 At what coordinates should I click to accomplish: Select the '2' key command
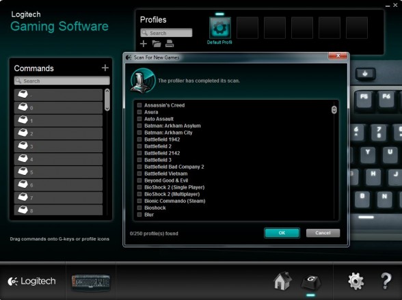58,133
